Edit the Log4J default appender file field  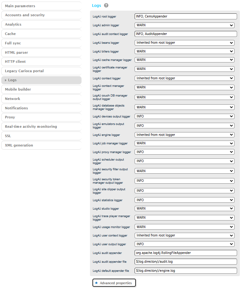pyautogui.click(x=186, y=271)
